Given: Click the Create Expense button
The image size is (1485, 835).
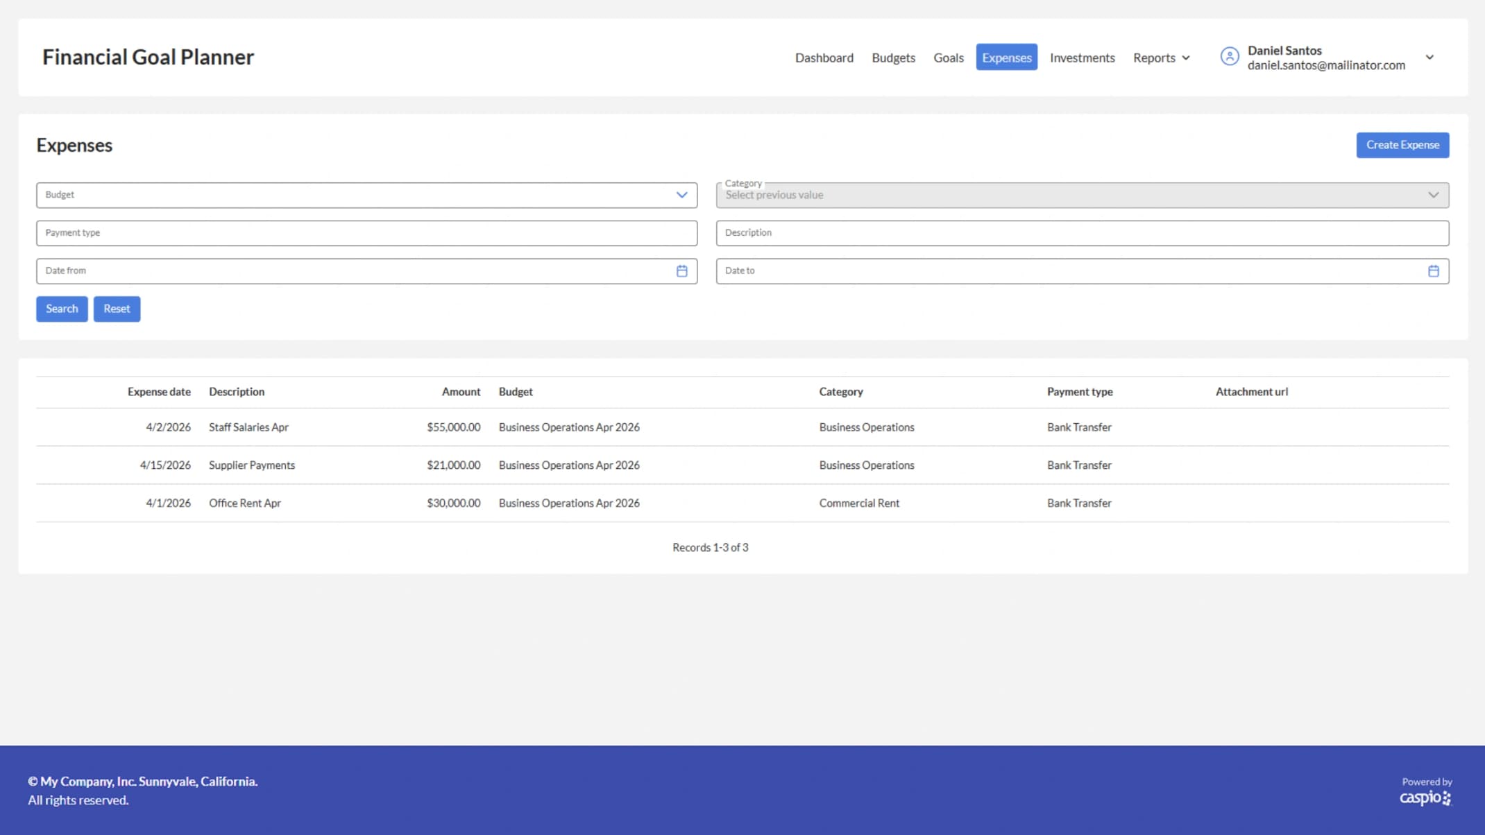Looking at the screenshot, I should pyautogui.click(x=1402, y=145).
